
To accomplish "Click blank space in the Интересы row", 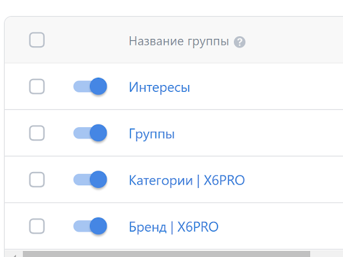I will click(x=268, y=86).
